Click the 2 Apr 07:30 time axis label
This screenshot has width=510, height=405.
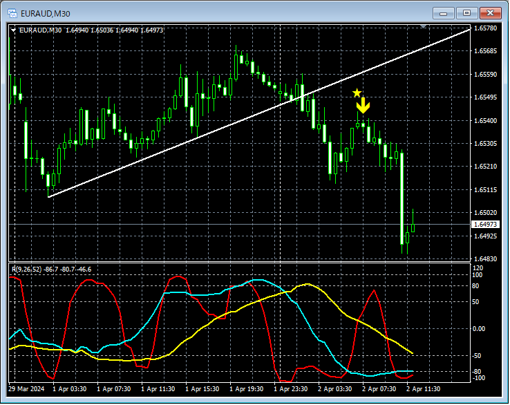click(x=379, y=389)
